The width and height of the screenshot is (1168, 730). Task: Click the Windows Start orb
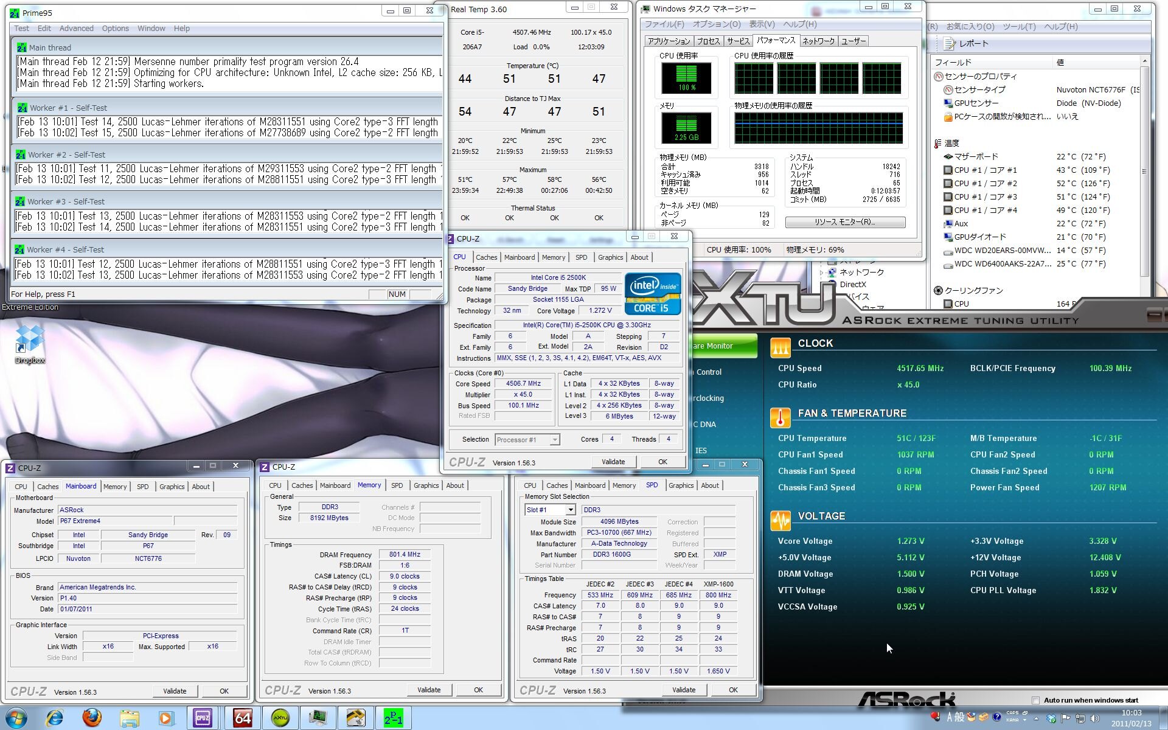[16, 718]
